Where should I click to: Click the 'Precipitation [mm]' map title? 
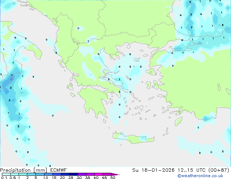pos(24,170)
